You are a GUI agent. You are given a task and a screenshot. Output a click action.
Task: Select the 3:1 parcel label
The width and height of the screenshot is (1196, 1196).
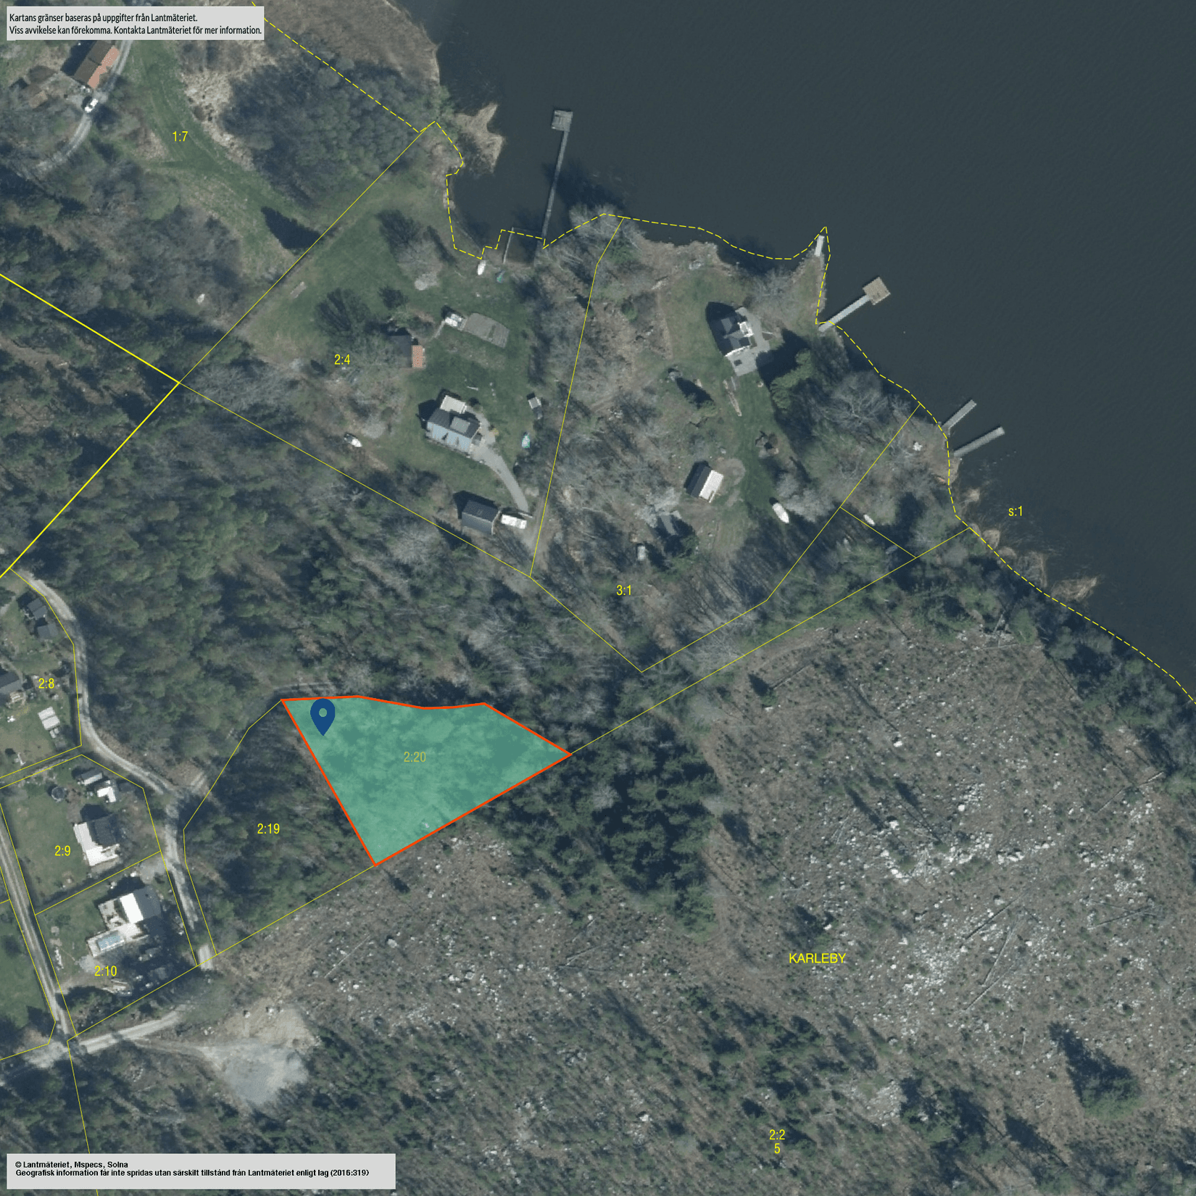pos(623,591)
